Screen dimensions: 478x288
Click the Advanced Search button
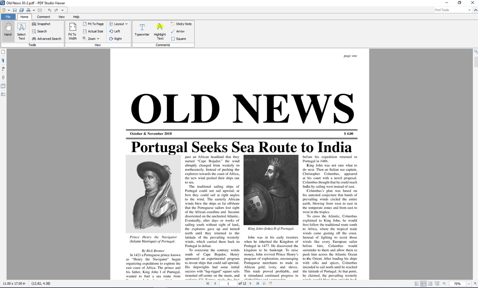46,39
